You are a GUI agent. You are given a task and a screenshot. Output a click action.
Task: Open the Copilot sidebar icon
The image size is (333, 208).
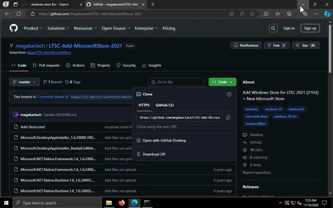tap(327, 14)
